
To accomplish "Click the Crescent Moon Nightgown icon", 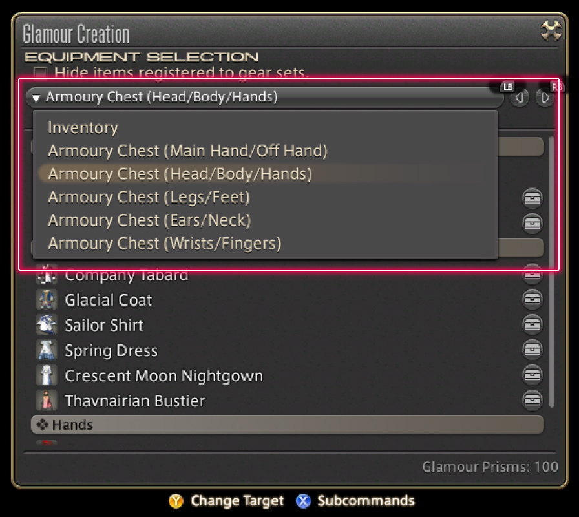I will (47, 375).
